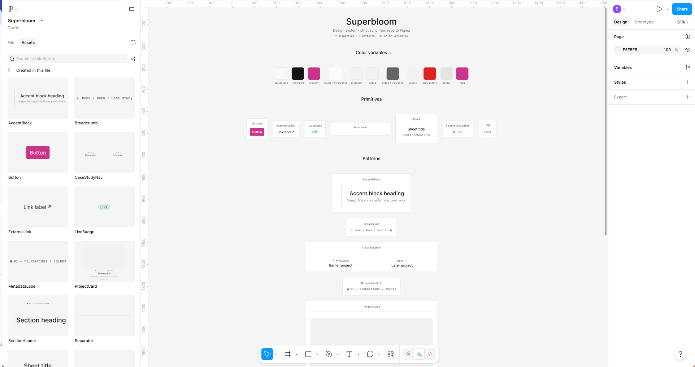Add a new style with plus

coord(688,82)
